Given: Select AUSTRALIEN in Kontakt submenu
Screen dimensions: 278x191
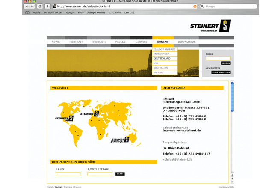Looking at the screenshot, I should coord(165,68).
